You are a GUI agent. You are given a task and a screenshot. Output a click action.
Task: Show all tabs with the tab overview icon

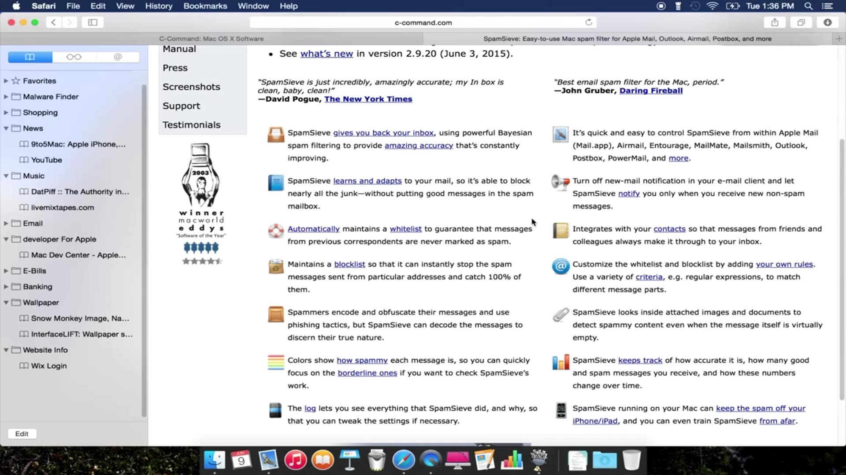pos(801,22)
